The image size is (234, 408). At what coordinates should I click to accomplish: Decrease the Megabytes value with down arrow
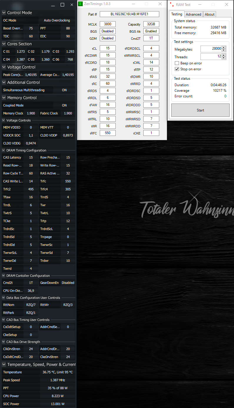pyautogui.click(x=224, y=50)
